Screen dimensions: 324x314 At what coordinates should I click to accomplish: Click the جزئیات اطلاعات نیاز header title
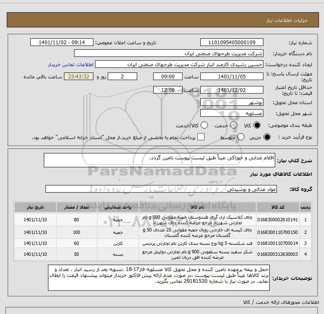click(x=287, y=20)
